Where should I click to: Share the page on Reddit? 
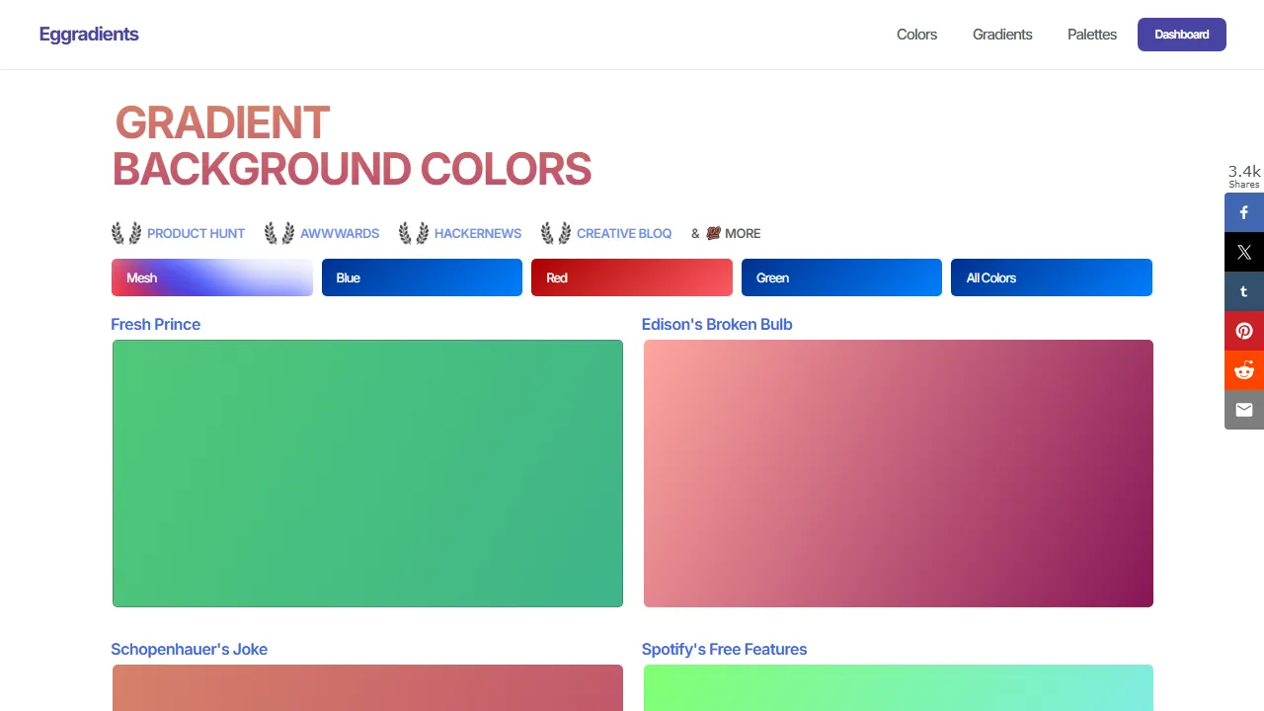click(1243, 369)
